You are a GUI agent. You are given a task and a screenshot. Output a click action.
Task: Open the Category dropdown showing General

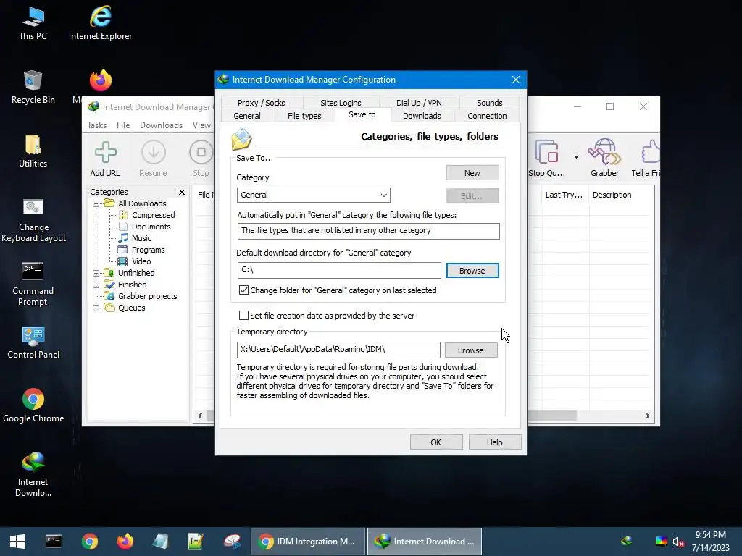coord(313,195)
